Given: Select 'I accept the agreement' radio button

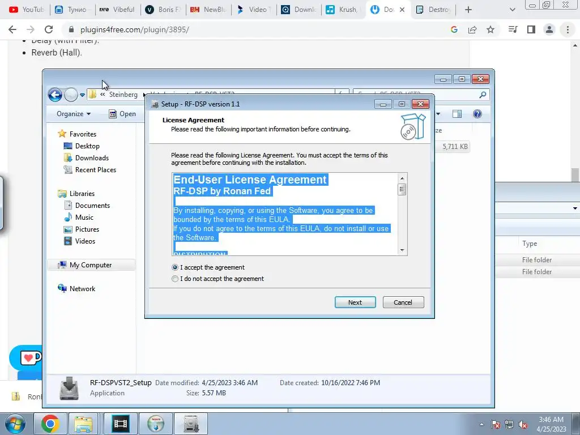Looking at the screenshot, I should 175,267.
